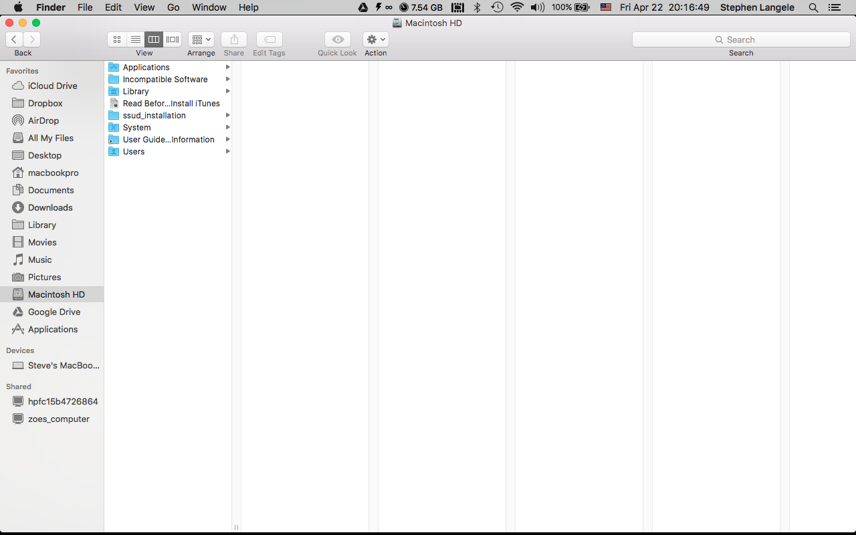Open Stephen Langele user menu
This screenshot has height=535, width=856.
point(757,7)
